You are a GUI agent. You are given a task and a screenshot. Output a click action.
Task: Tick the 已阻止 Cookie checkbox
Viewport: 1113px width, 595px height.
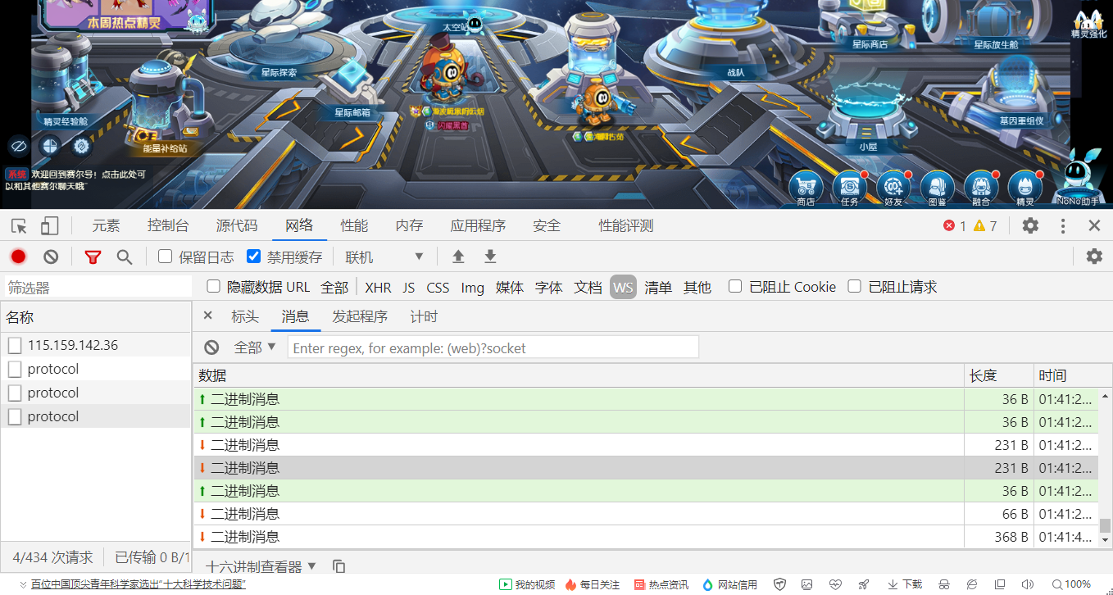tap(735, 287)
